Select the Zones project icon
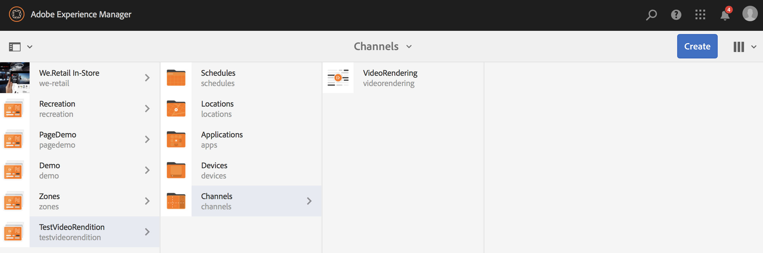This screenshot has width=763, height=253. 14,201
